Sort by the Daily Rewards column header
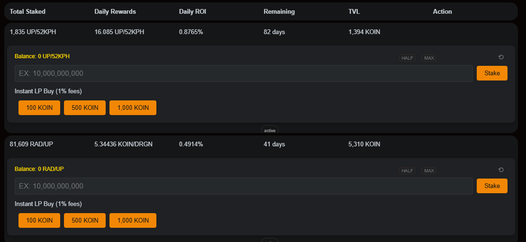Screen dimensions: 526x242 click(115, 11)
